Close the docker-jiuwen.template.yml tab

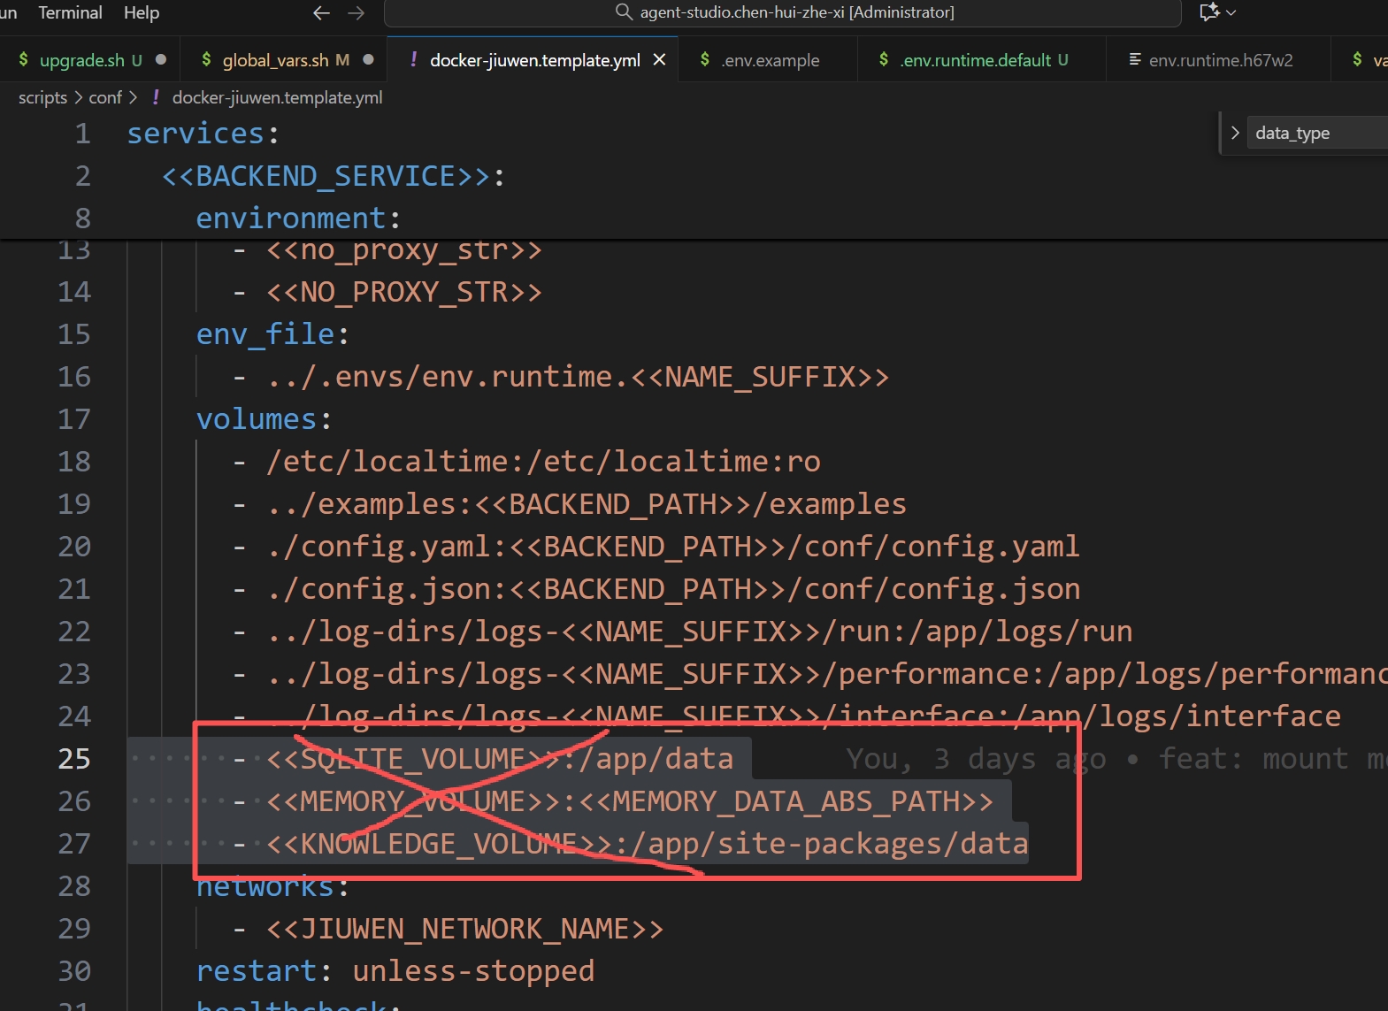pyautogui.click(x=659, y=59)
